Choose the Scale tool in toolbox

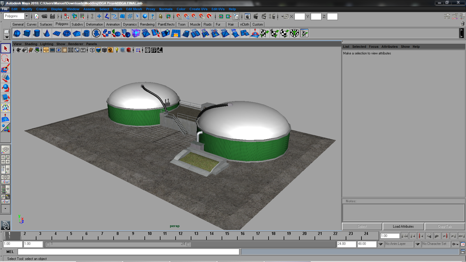tap(6, 98)
